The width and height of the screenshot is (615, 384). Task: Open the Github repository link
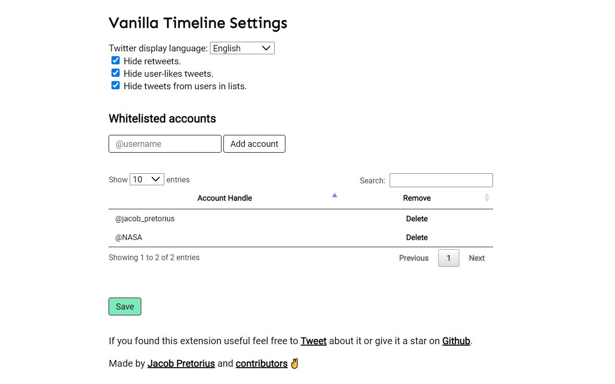pos(455,341)
